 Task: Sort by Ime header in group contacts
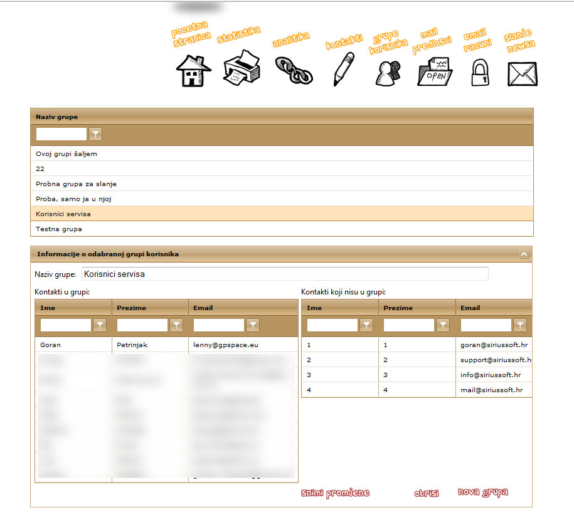tap(73, 308)
